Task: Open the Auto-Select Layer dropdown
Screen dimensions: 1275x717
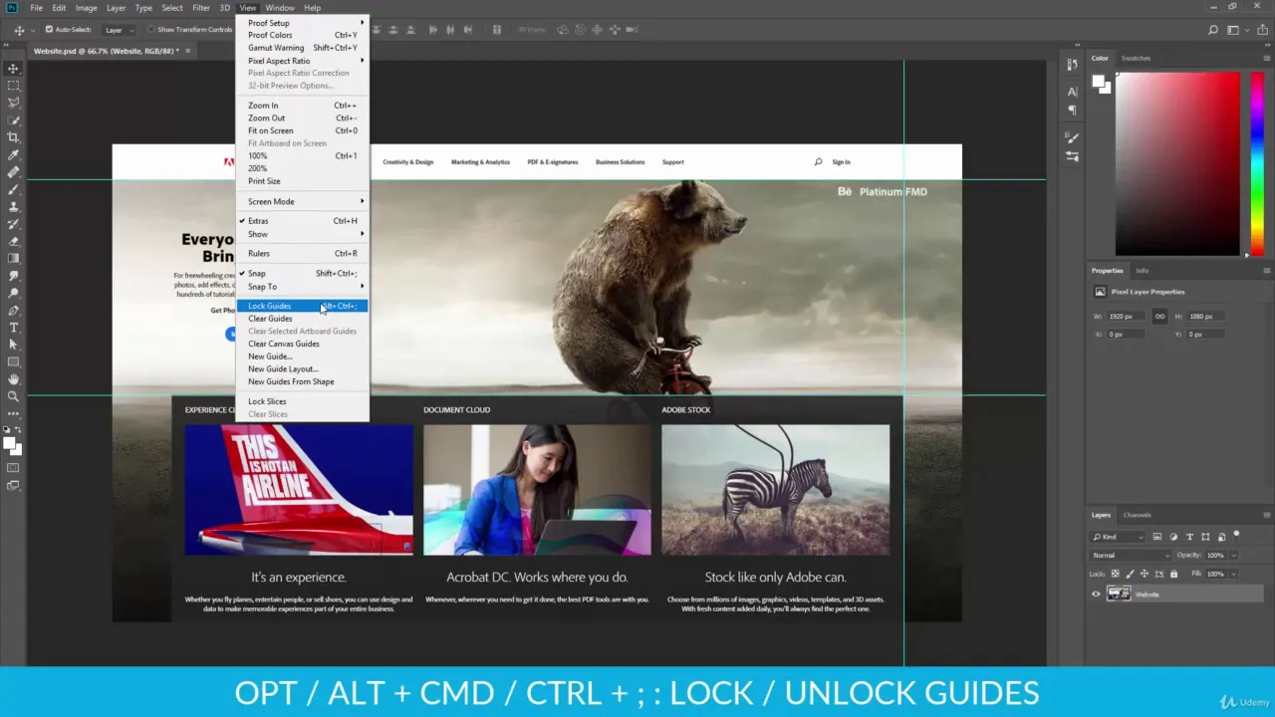Action: pyautogui.click(x=119, y=30)
